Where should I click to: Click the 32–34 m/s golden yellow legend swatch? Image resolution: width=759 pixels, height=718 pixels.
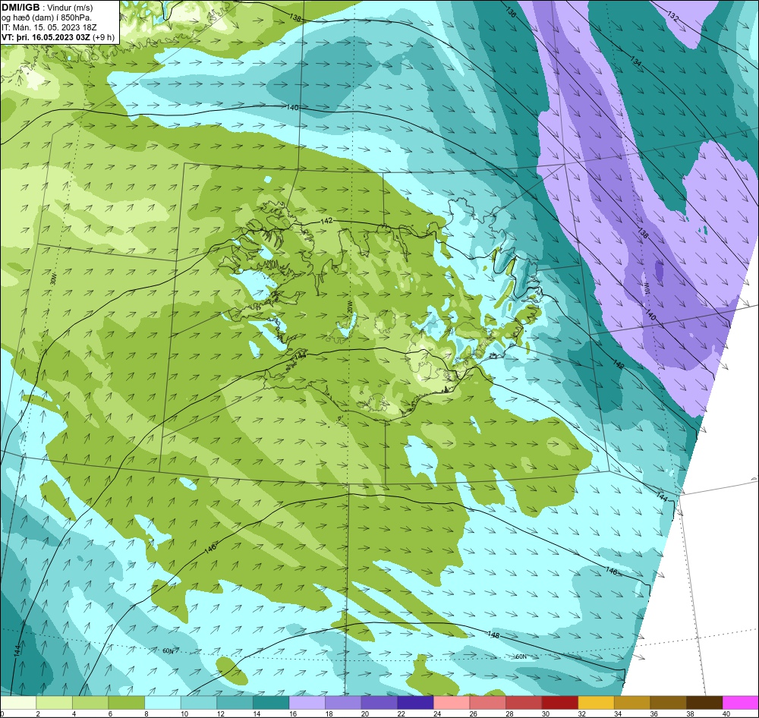point(597,703)
